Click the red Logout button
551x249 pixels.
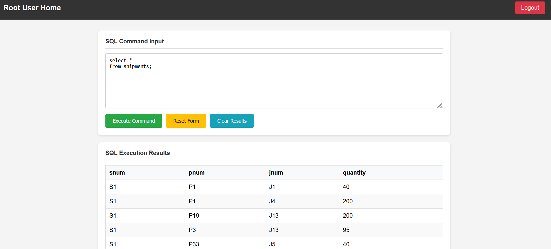(x=530, y=8)
